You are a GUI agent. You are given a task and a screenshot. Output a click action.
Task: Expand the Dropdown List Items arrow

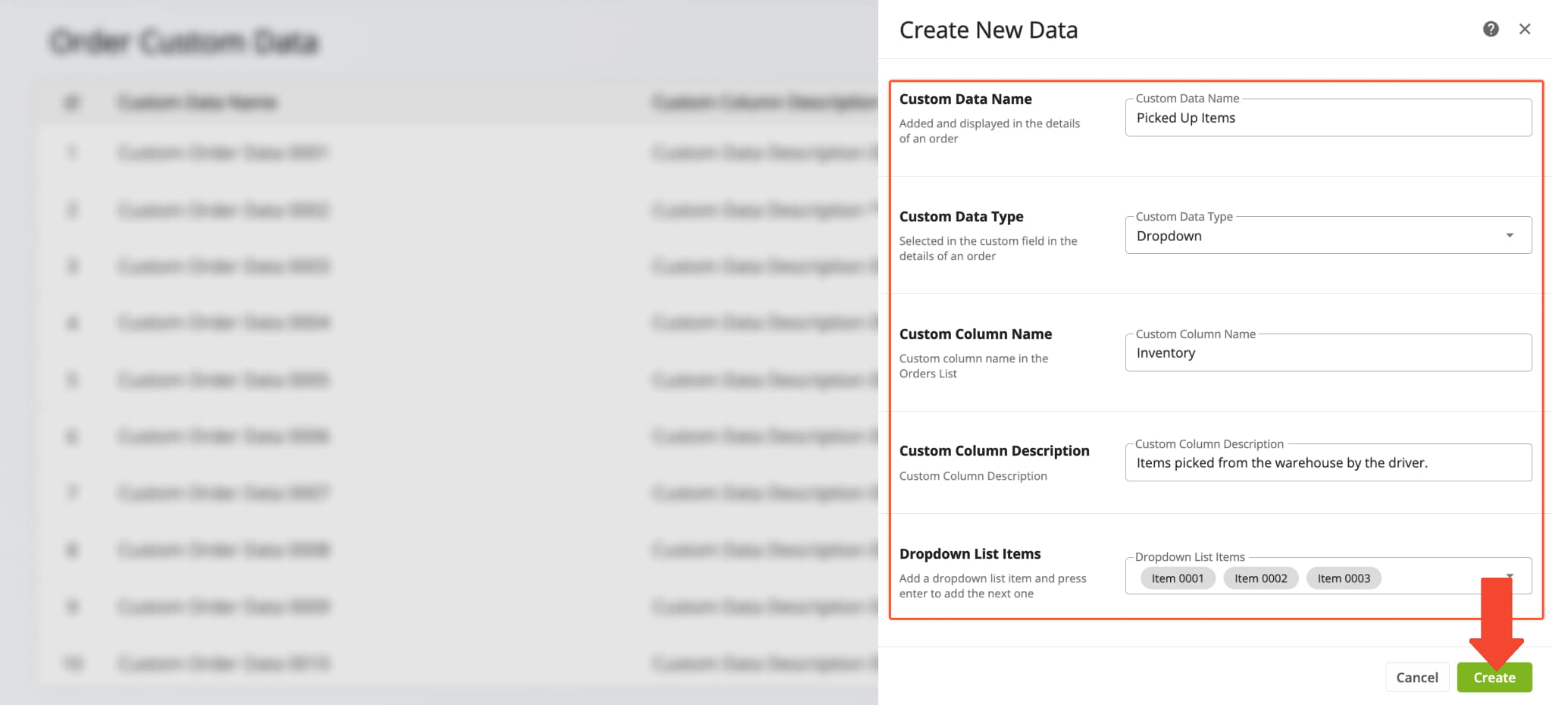tap(1510, 575)
